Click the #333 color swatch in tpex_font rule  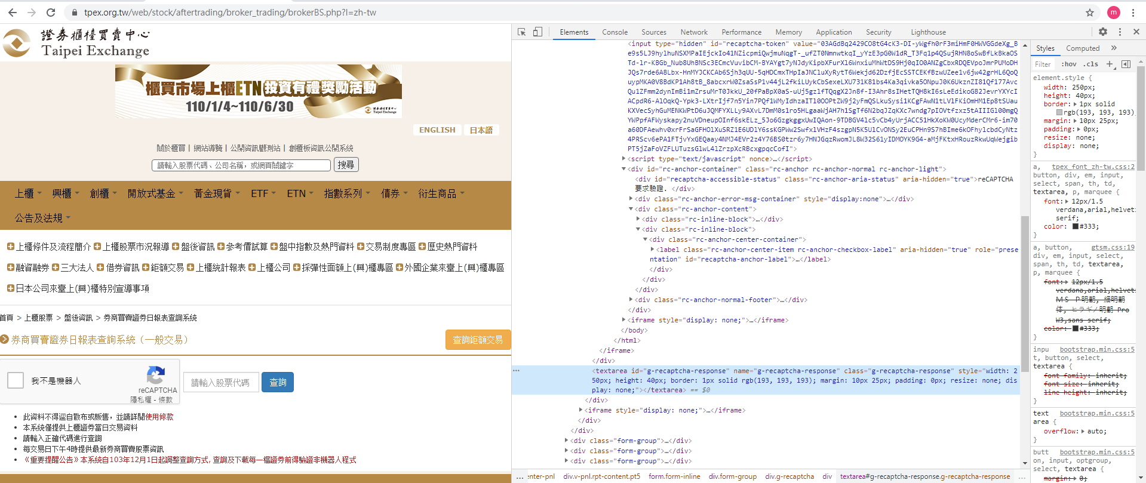point(1076,226)
